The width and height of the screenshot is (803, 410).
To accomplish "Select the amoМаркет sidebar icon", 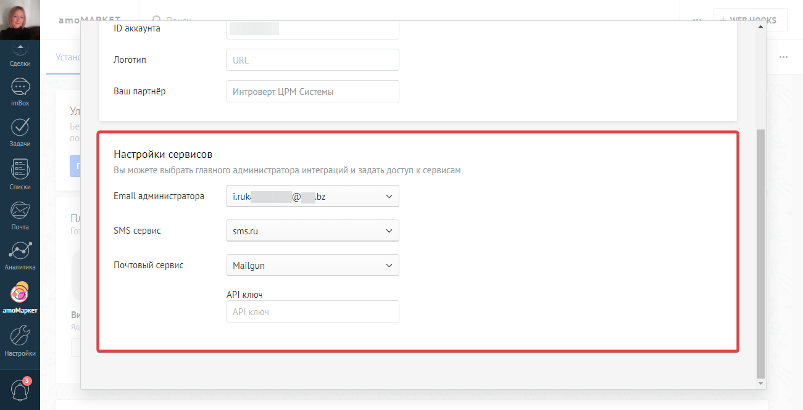I will (20, 298).
